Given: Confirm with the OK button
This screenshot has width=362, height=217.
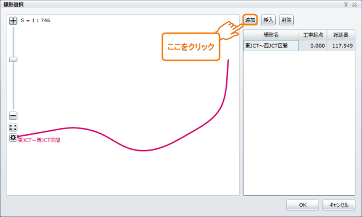Looking at the screenshot, I should click(x=303, y=205).
